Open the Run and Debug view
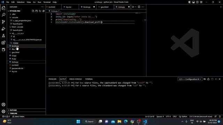This screenshot has width=223, height=125. (x=3, y=28)
